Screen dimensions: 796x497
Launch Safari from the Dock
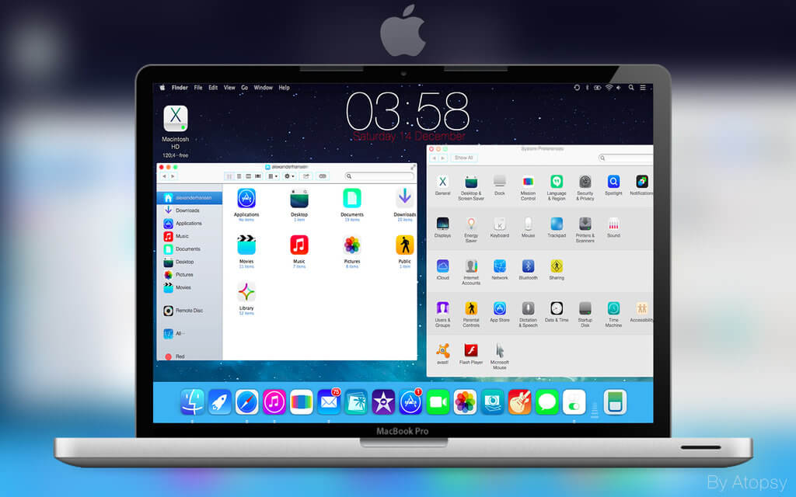pyautogui.click(x=246, y=402)
